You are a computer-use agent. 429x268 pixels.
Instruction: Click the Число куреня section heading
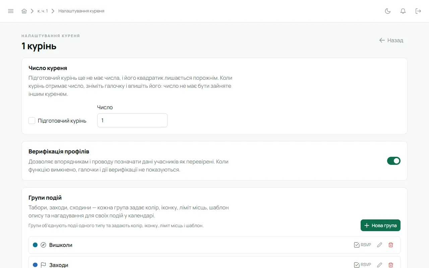pos(48,68)
